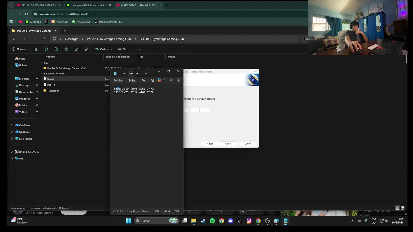The image size is (413, 232).
Task: Click Cancel in the InstallShield Wizard
Action: [x=248, y=144]
